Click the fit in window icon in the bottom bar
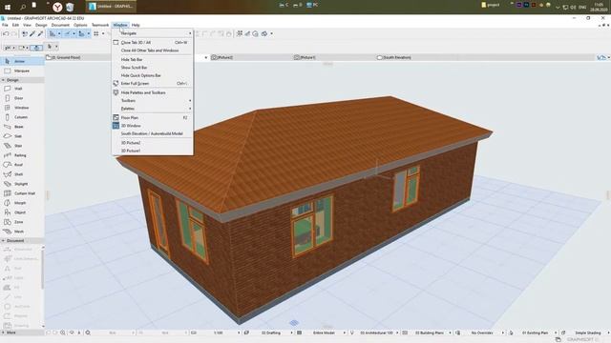This screenshot has width=611, height=343. (x=88, y=333)
